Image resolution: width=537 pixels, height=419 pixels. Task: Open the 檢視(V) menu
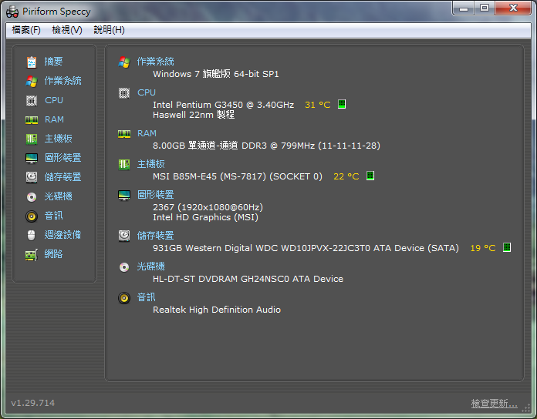(x=67, y=30)
